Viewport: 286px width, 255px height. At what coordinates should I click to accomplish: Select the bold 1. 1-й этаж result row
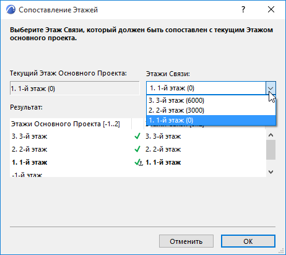pos(138,162)
